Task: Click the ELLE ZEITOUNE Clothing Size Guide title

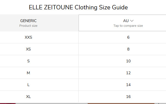Action: coord(78,7)
